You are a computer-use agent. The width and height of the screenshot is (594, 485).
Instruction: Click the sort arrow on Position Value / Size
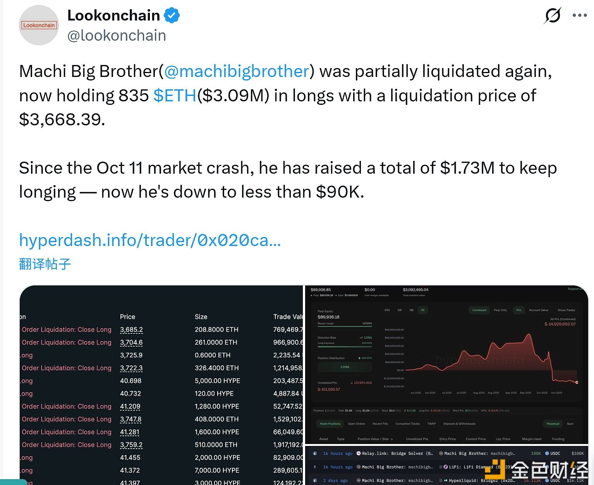392,439
